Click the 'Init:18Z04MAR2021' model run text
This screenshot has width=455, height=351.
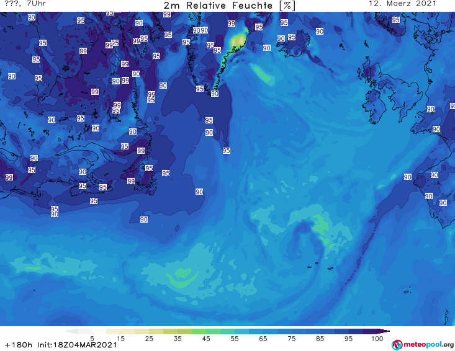pyautogui.click(x=77, y=345)
